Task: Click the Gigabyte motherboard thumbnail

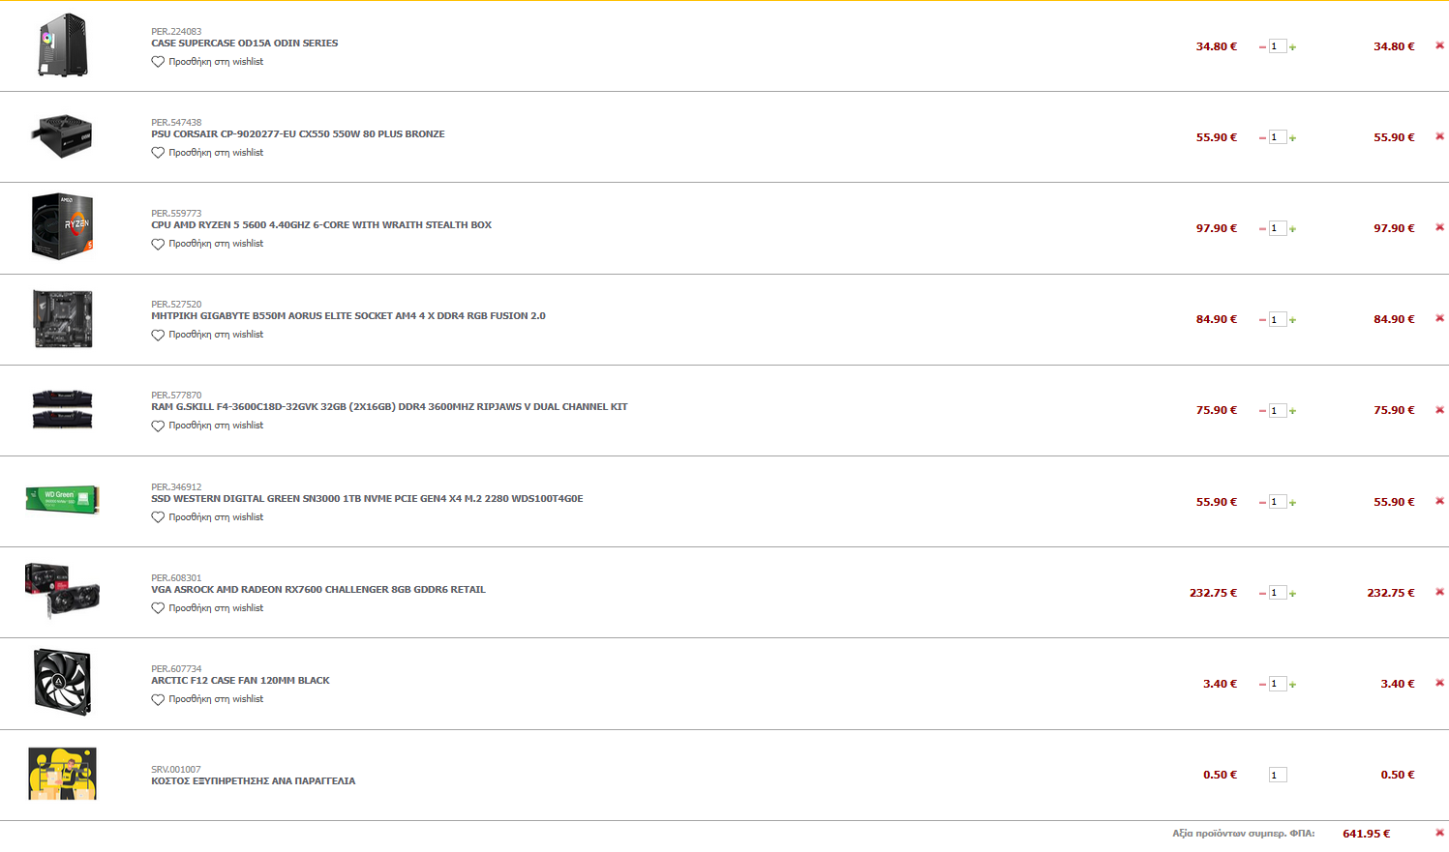Action: click(62, 318)
